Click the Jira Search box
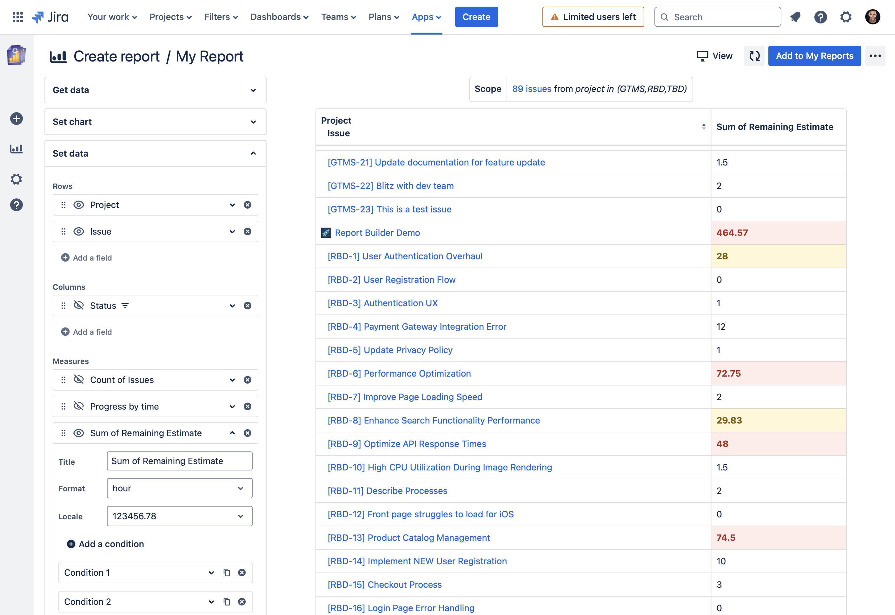This screenshot has height=615, width=895. pyautogui.click(x=718, y=17)
